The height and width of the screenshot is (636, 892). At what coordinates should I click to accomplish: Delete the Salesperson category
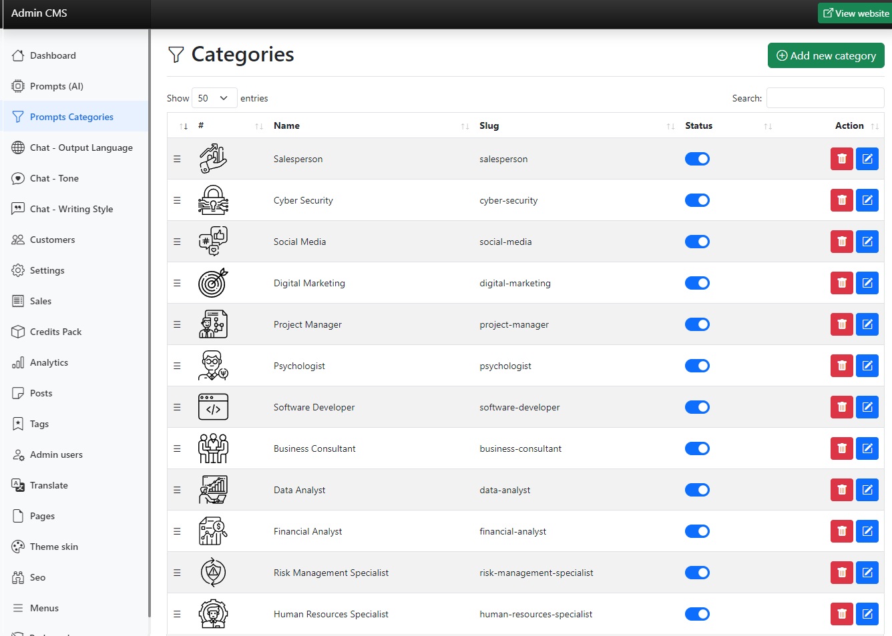841,159
